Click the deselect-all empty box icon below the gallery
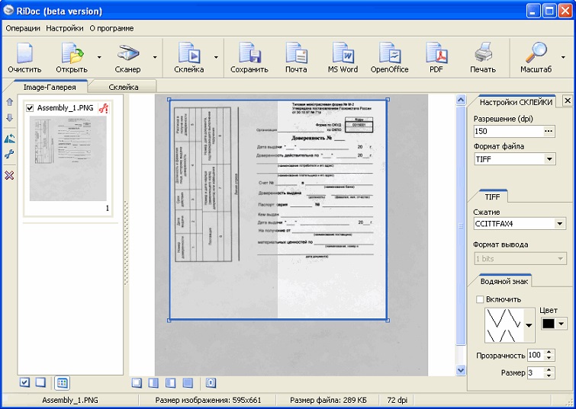The image size is (576, 409). [x=40, y=382]
